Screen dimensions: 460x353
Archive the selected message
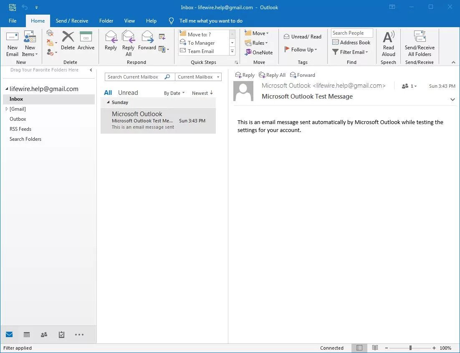point(86,41)
